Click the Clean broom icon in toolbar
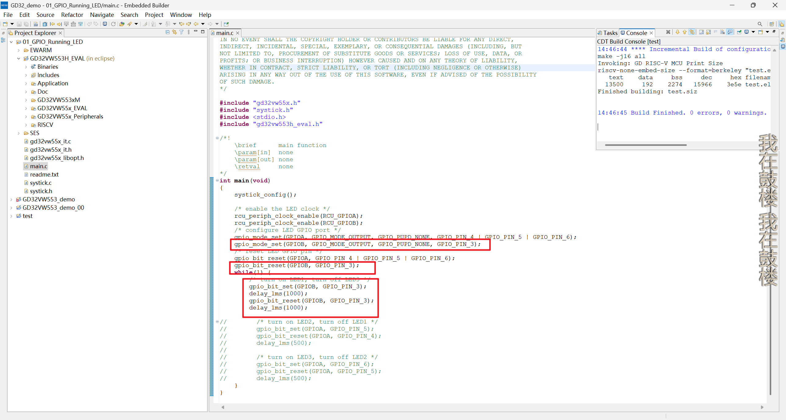Screen dimensions: 786x420 click(x=73, y=24)
